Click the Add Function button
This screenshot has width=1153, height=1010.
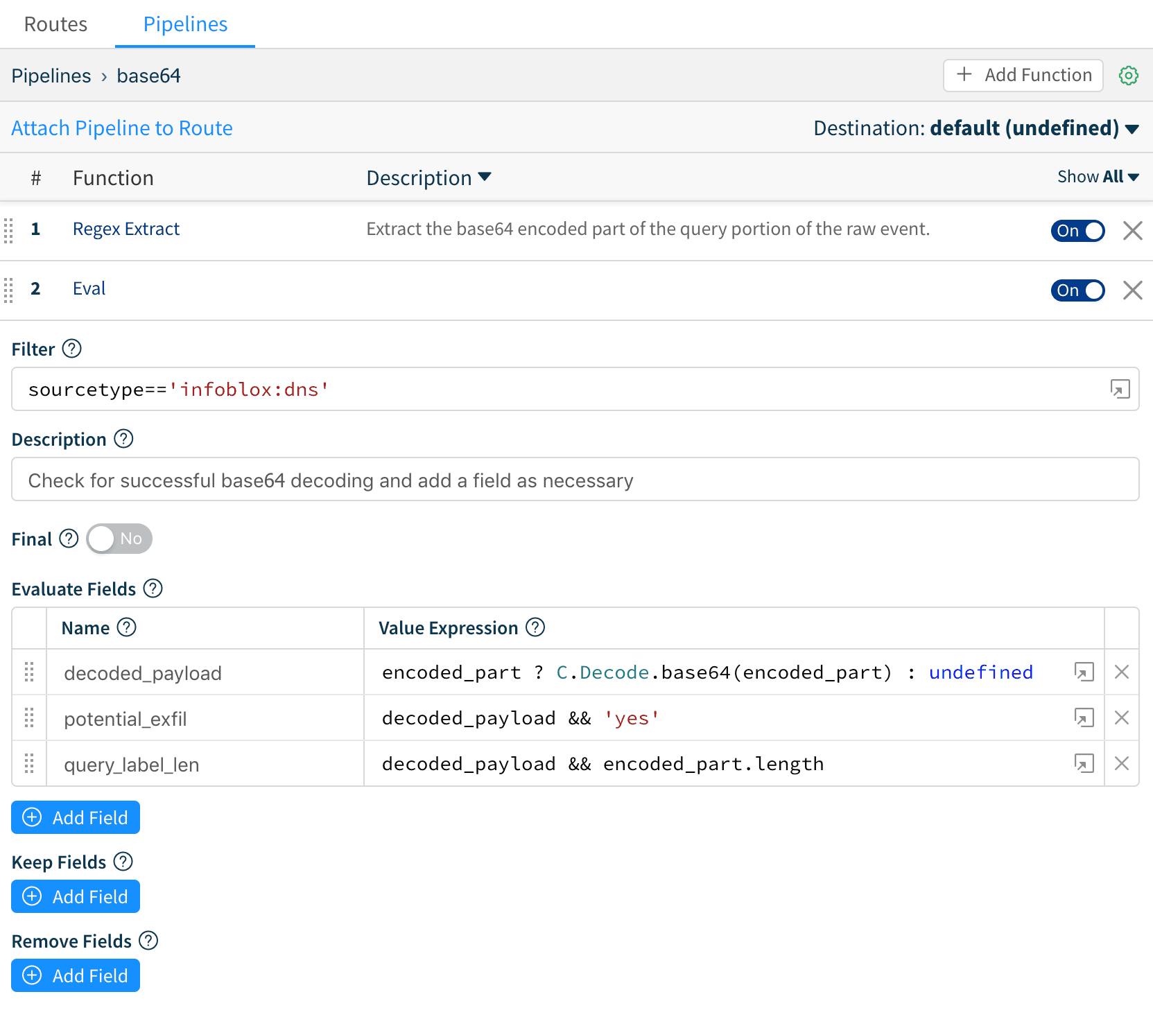pos(1023,76)
